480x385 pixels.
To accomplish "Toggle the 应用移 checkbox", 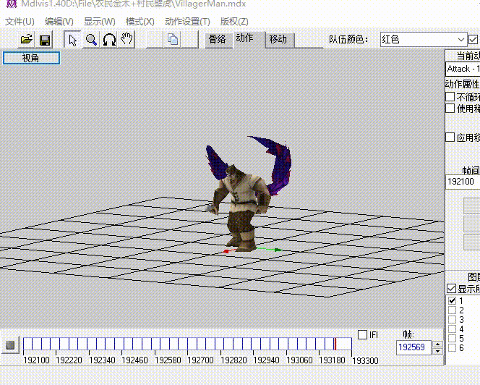I will [450, 137].
